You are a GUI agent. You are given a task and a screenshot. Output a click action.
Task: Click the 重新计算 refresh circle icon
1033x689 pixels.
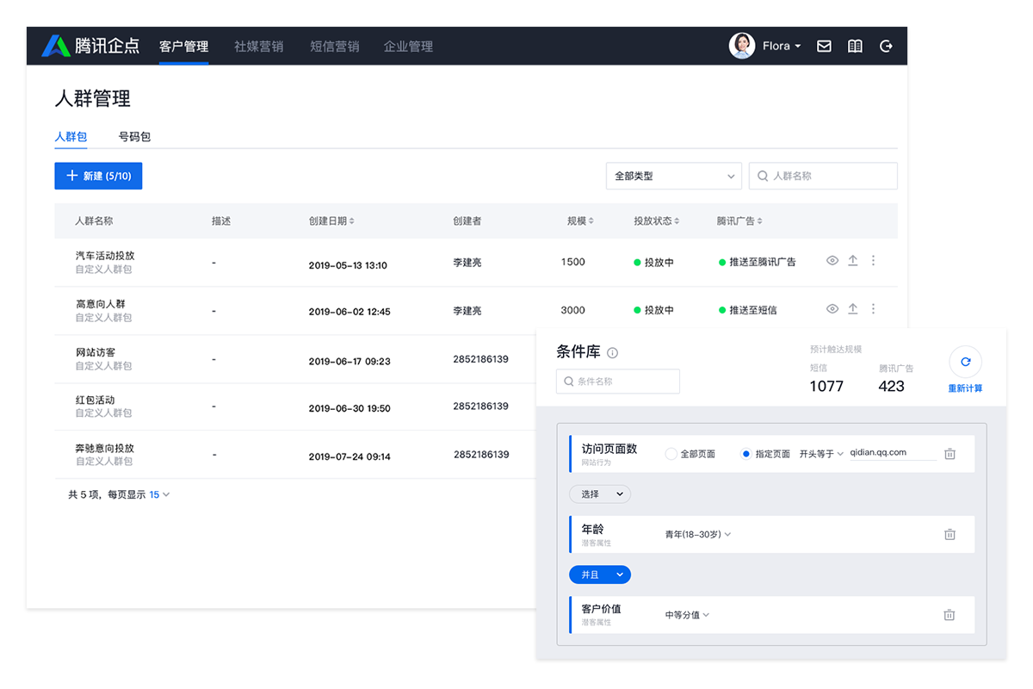pos(965,362)
